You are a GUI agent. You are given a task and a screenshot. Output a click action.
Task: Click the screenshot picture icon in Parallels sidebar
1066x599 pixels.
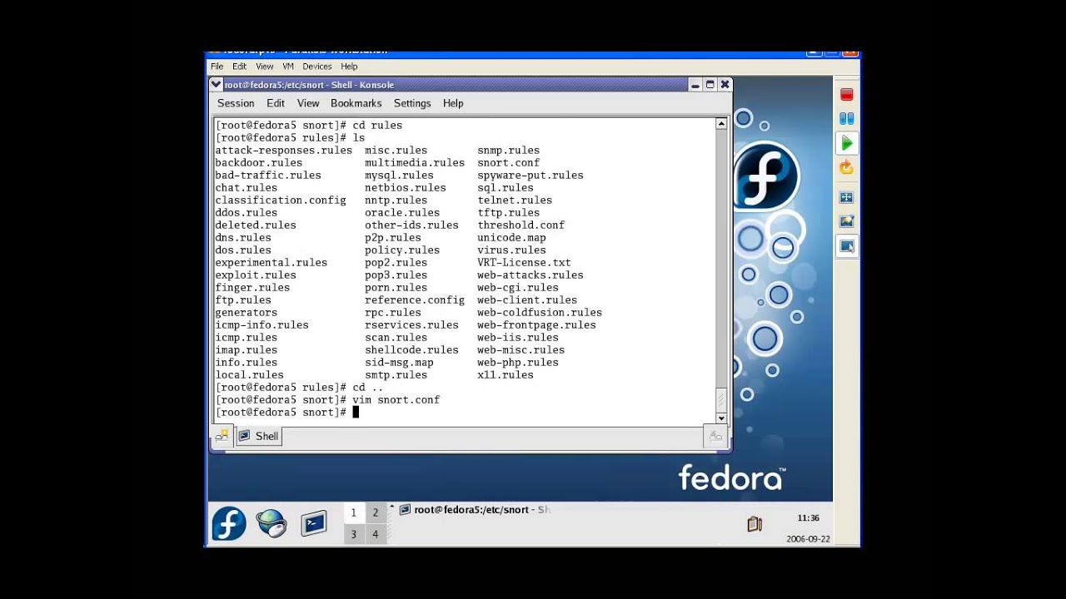[846, 221]
